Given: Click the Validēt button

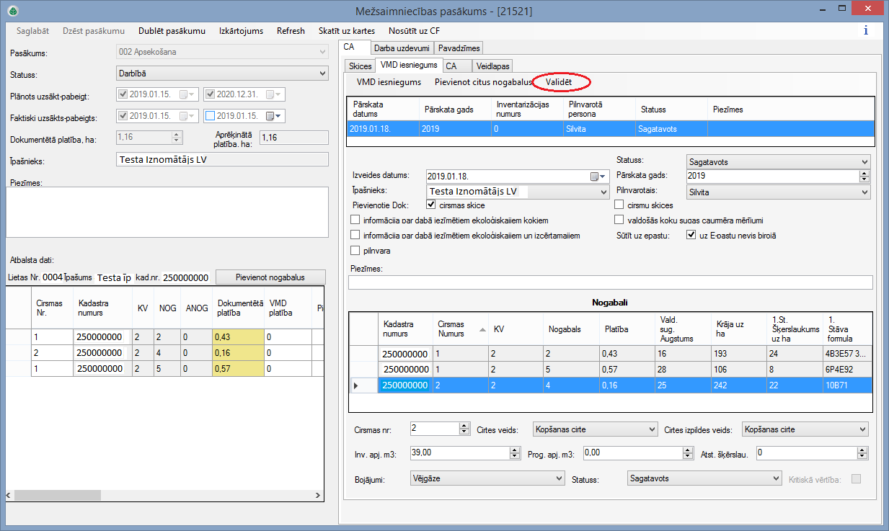Looking at the screenshot, I should 559,82.
